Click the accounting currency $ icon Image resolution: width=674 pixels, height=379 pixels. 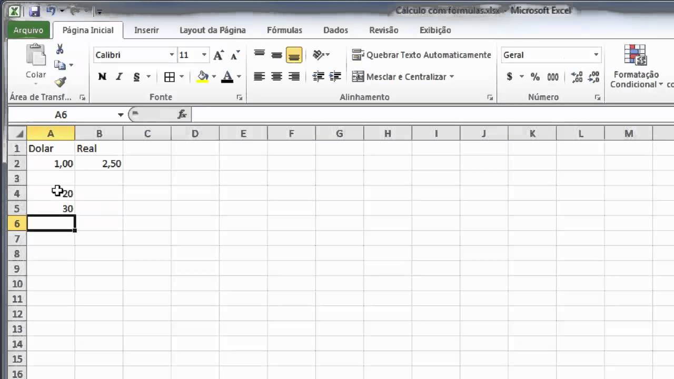[x=509, y=77]
